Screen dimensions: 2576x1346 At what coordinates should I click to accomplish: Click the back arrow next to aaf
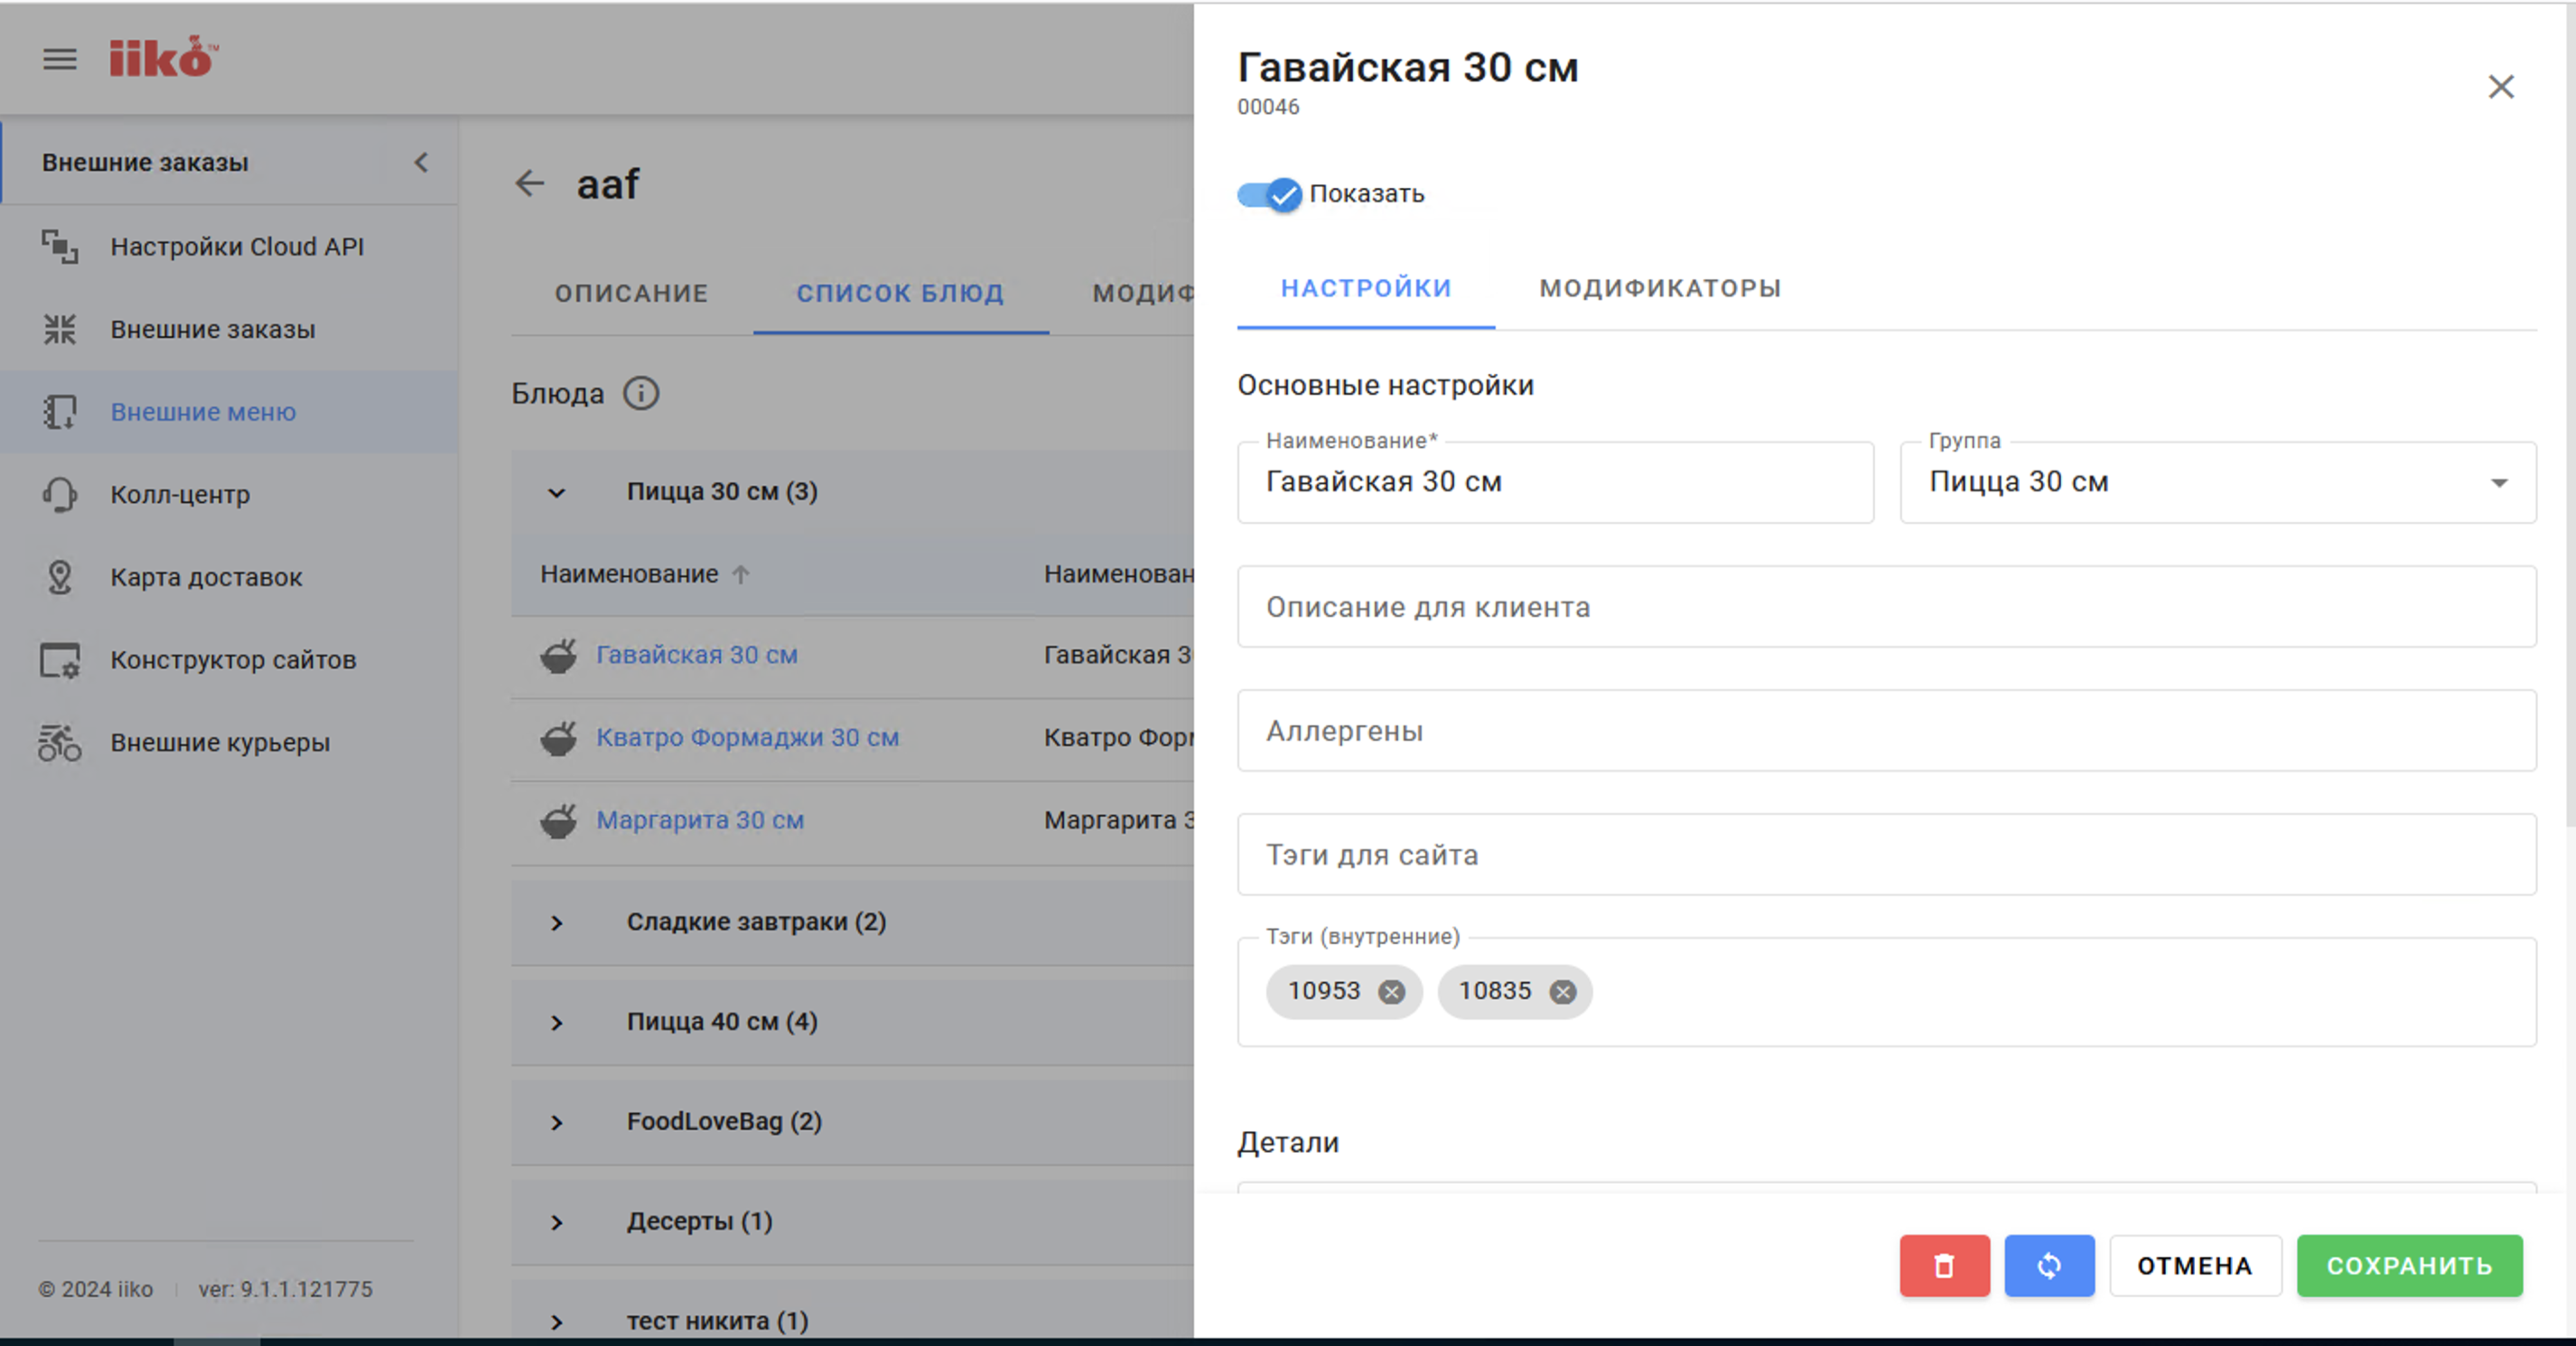pos(529,183)
